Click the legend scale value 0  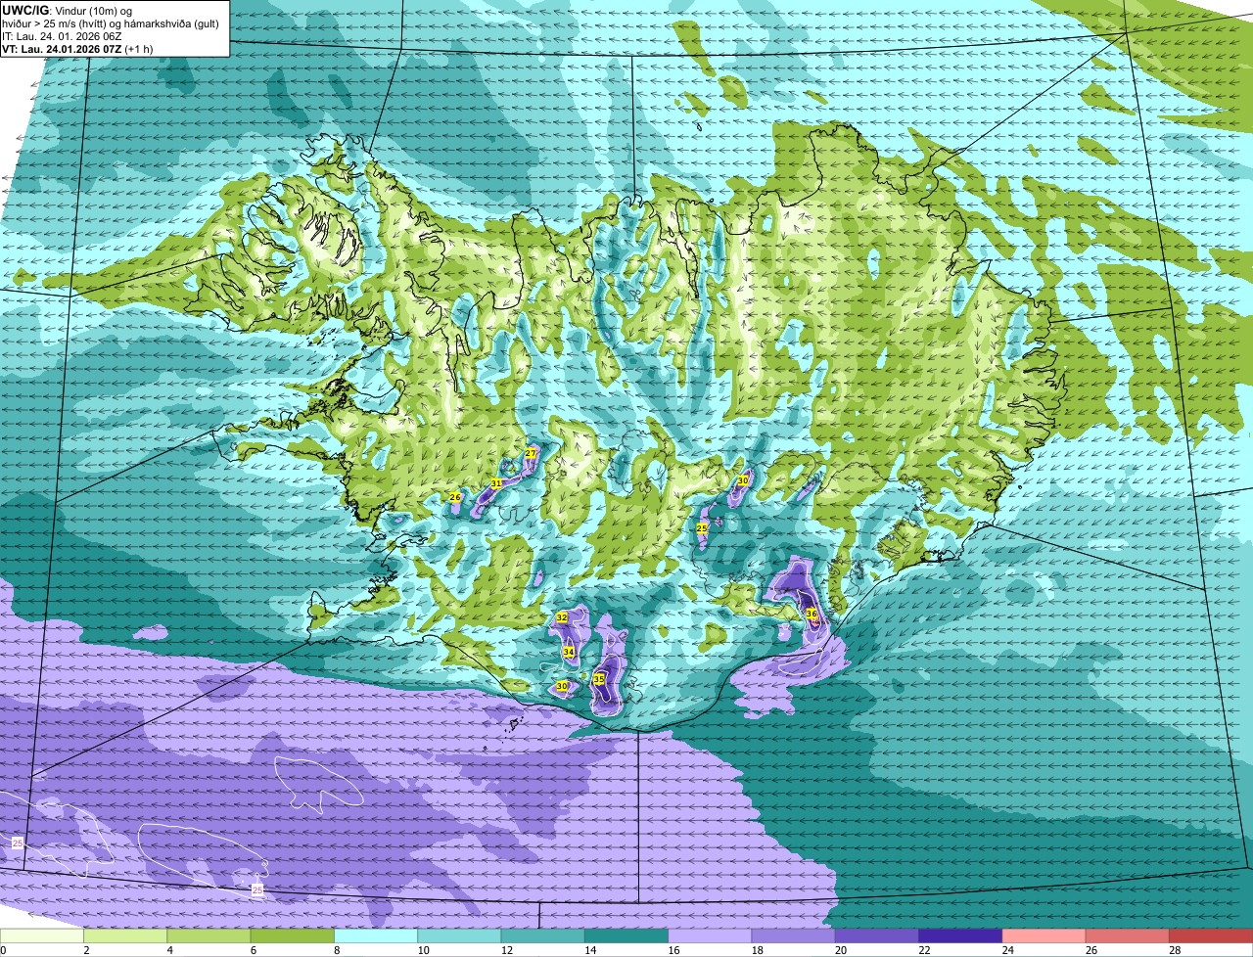pyautogui.click(x=3, y=950)
